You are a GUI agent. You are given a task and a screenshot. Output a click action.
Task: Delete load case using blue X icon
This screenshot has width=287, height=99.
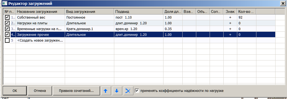[128, 91]
